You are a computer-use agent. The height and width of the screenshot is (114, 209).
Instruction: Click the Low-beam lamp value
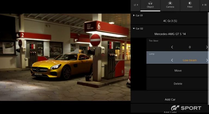pos(190,60)
